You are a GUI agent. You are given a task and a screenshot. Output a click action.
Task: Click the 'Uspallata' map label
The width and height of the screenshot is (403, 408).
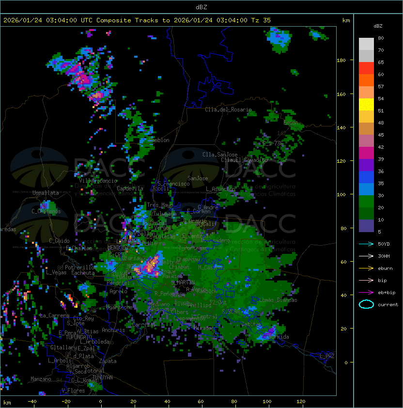tap(46, 193)
